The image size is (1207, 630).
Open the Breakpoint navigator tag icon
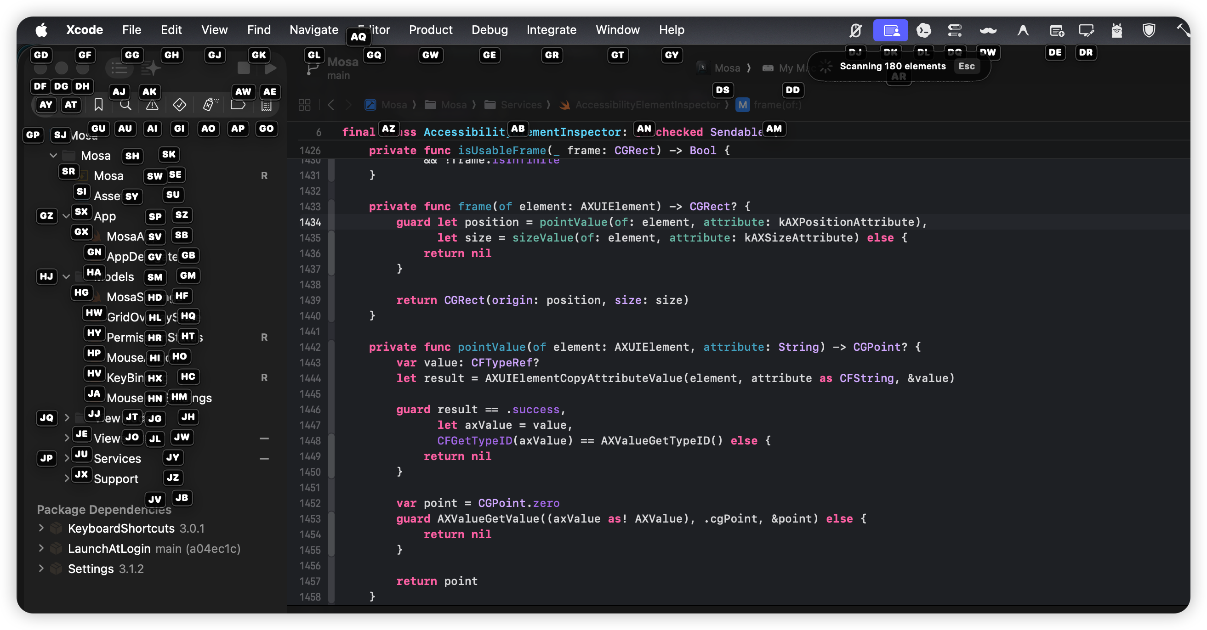point(238,105)
